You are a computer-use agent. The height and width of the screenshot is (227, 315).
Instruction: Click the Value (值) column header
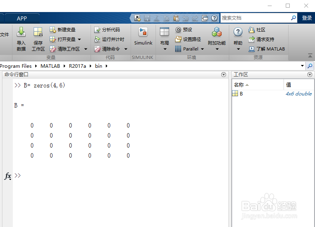(299, 85)
